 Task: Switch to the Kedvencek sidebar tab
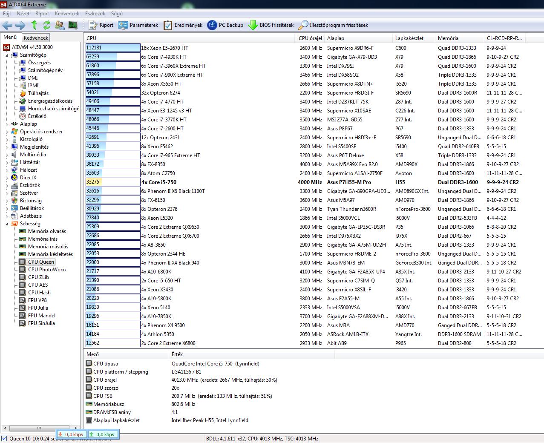coord(36,38)
